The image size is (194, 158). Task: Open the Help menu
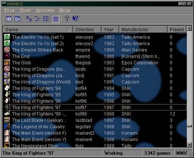click(x=65, y=10)
